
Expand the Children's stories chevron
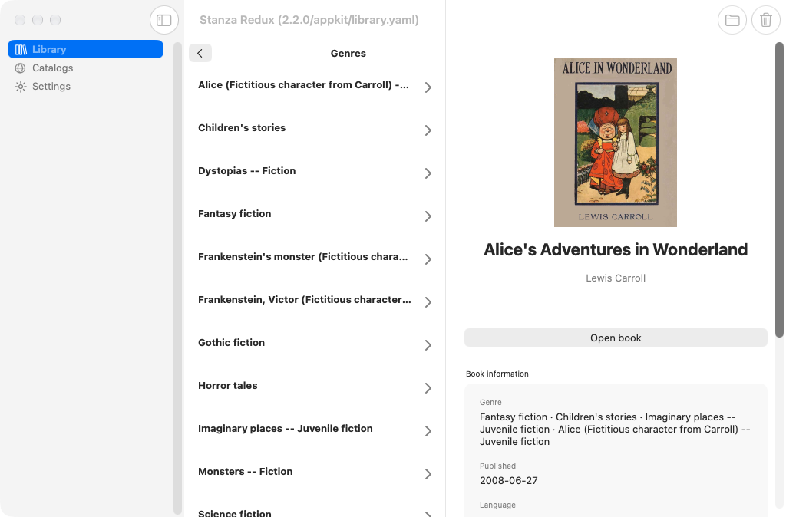click(428, 130)
